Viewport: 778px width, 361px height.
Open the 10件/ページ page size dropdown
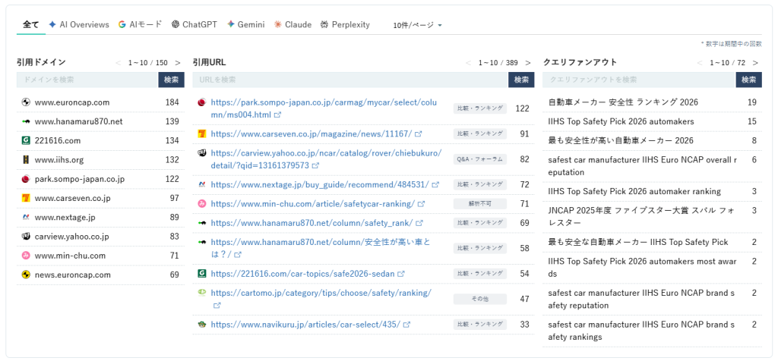click(x=417, y=25)
